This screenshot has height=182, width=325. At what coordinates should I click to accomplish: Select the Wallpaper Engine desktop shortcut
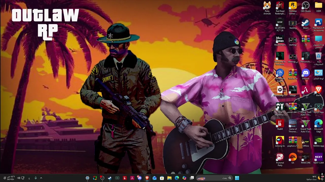280,76
